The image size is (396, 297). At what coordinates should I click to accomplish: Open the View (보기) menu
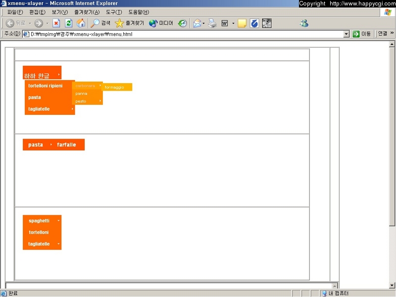pos(60,12)
